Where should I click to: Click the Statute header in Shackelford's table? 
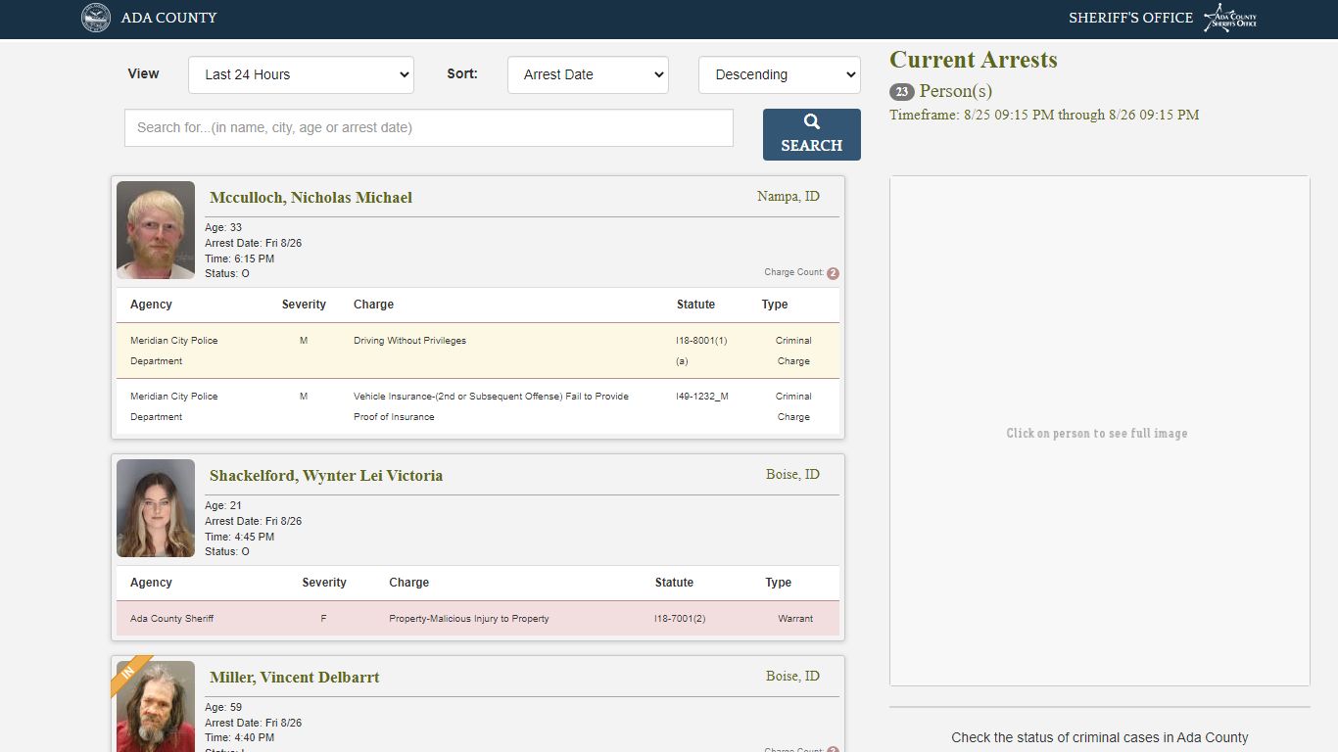point(674,583)
